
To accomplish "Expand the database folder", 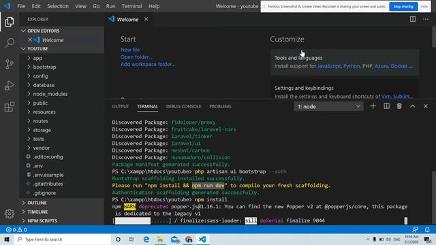I will pyautogui.click(x=61, y=85).
